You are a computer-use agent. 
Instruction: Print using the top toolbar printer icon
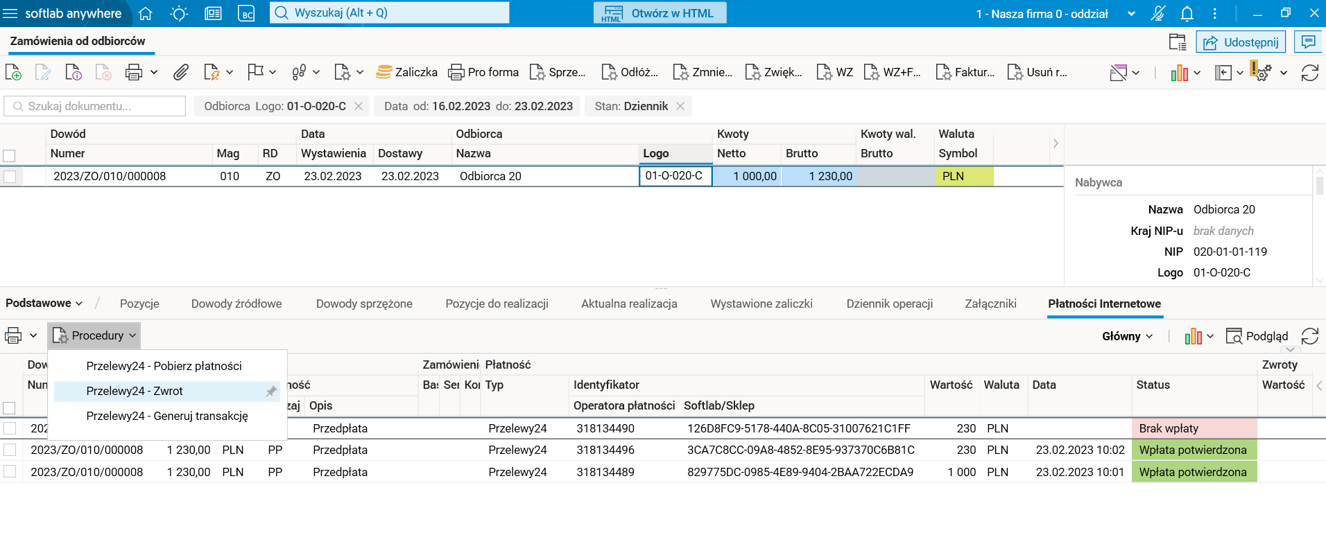pyautogui.click(x=134, y=72)
